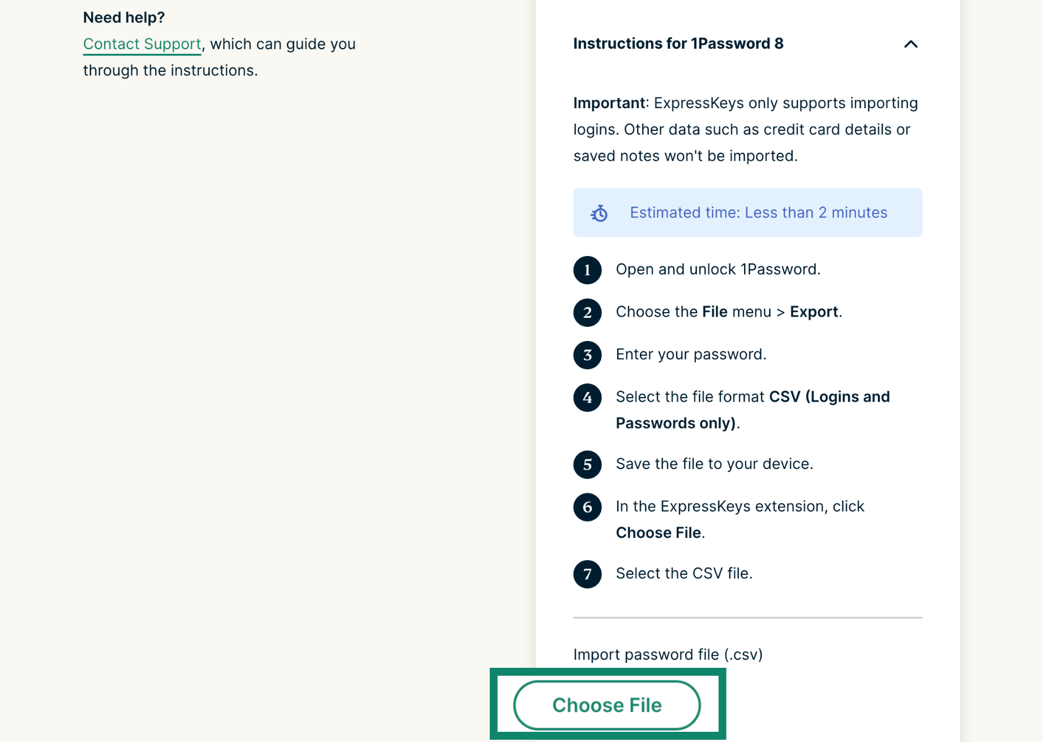Click the stopwatch estimated time icon
The height and width of the screenshot is (742, 1043).
tap(599, 213)
